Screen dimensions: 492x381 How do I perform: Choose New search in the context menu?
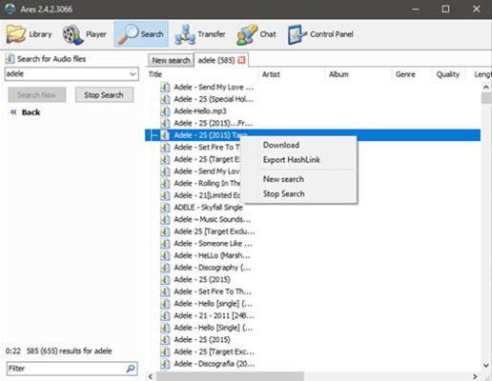283,179
